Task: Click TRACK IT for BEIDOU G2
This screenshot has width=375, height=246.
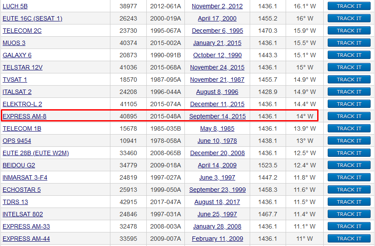Action: (349, 165)
